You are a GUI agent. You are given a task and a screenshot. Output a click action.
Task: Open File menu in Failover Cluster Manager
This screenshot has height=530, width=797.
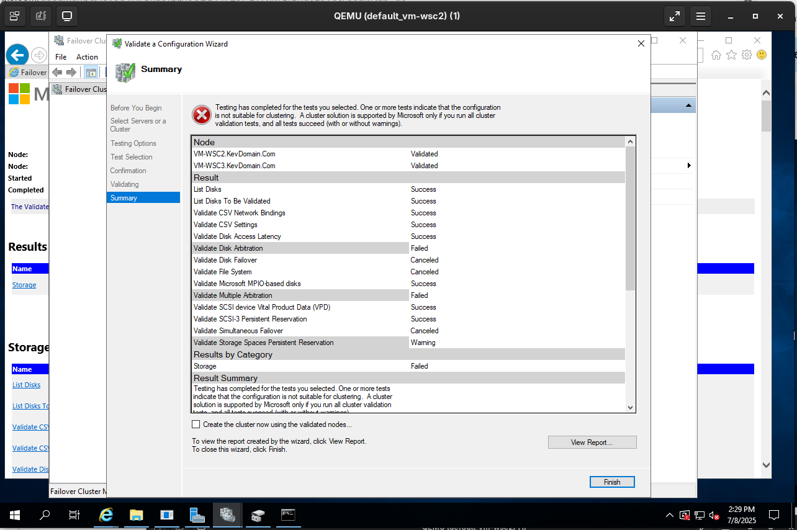click(x=61, y=57)
